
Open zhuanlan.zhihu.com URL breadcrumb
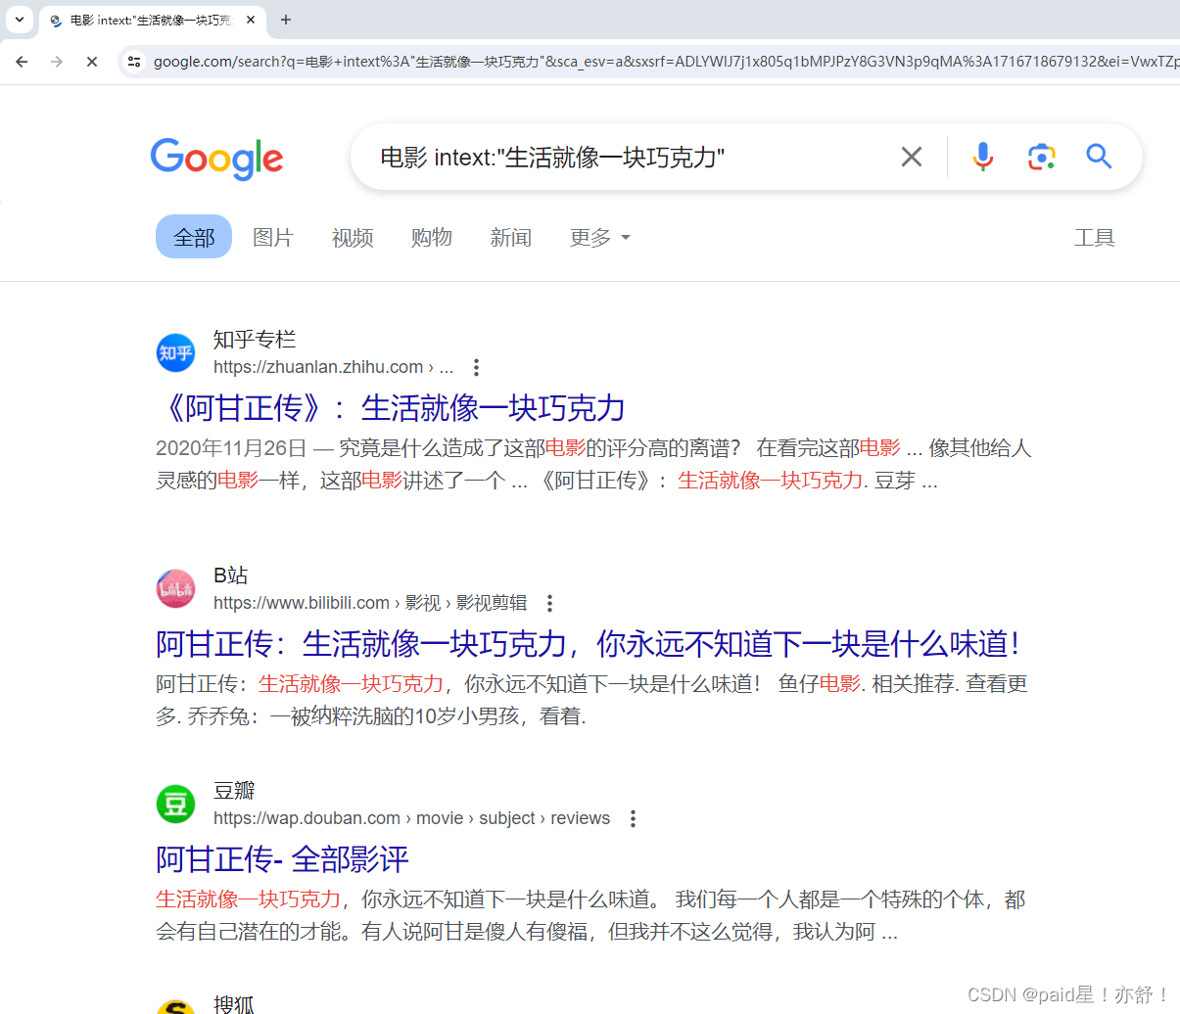[333, 367]
